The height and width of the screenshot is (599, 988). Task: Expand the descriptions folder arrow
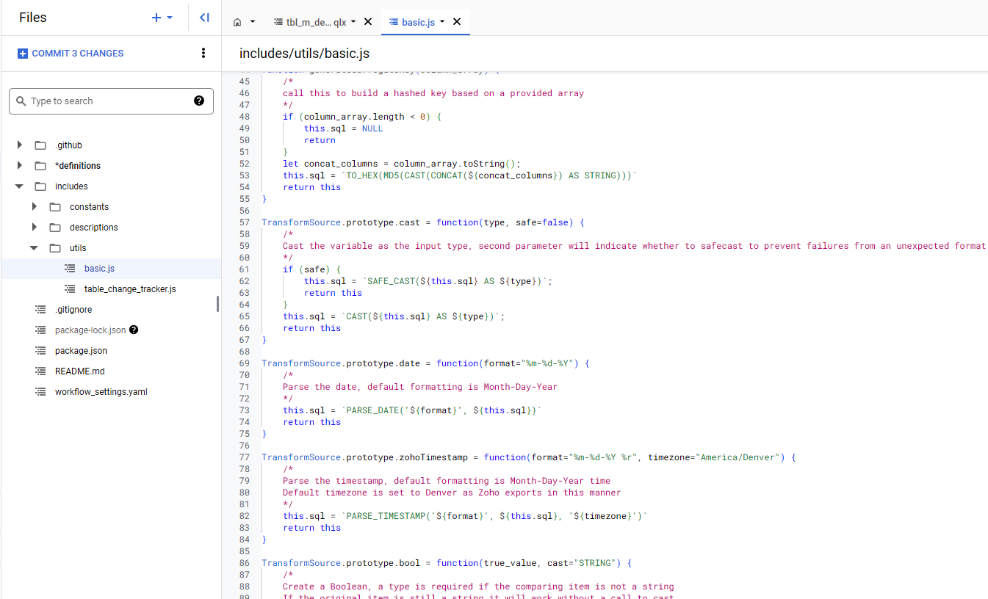35,228
